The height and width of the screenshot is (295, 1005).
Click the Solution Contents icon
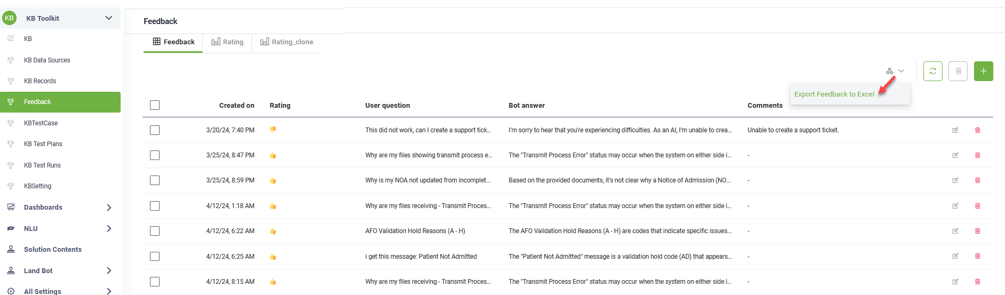pos(11,249)
